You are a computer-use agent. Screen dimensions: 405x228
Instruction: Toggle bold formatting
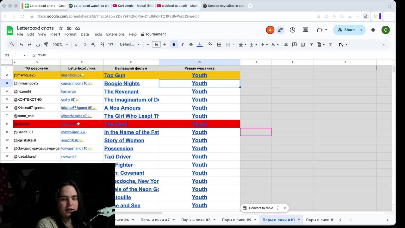coord(174,45)
